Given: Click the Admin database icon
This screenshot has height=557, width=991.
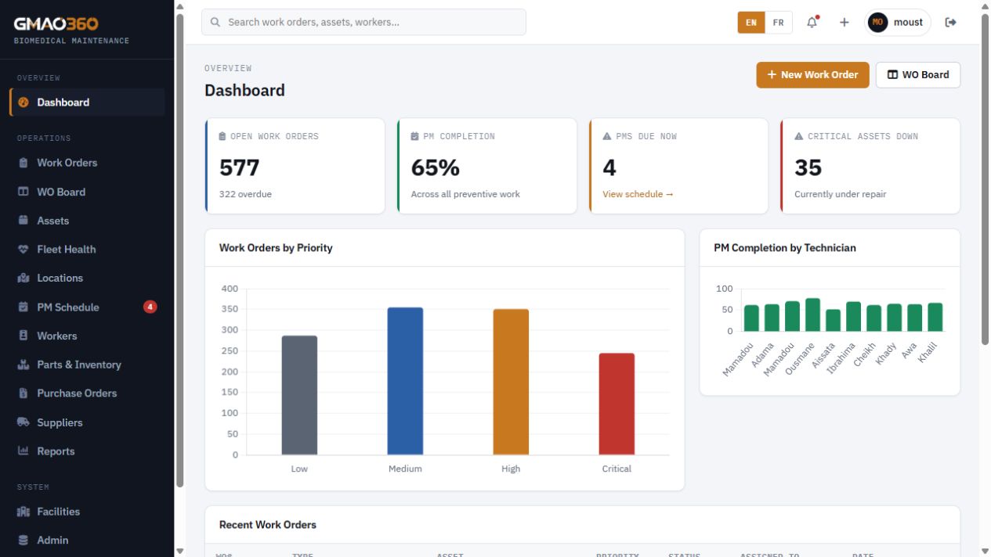Looking at the screenshot, I should (x=24, y=540).
